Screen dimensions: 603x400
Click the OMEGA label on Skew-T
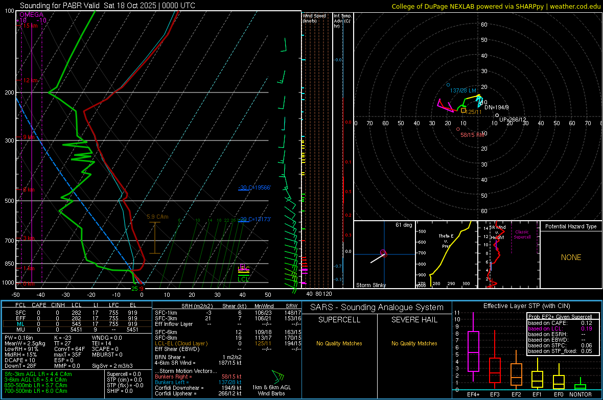tap(31, 15)
